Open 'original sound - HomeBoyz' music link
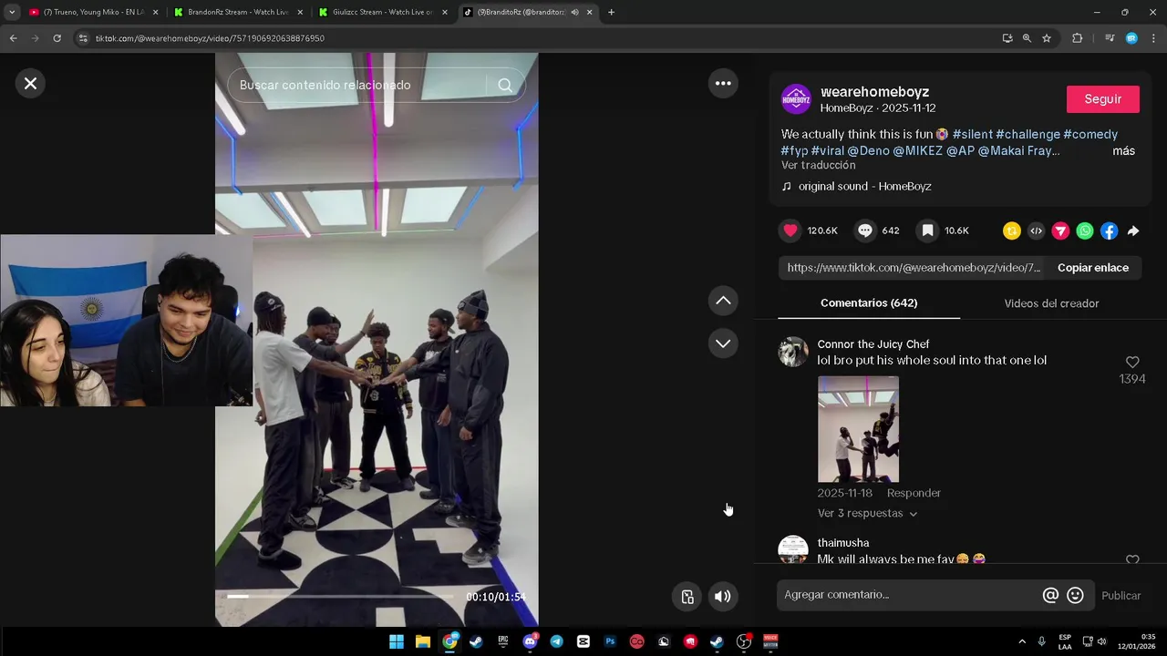The height and width of the screenshot is (656, 1167). point(864,187)
